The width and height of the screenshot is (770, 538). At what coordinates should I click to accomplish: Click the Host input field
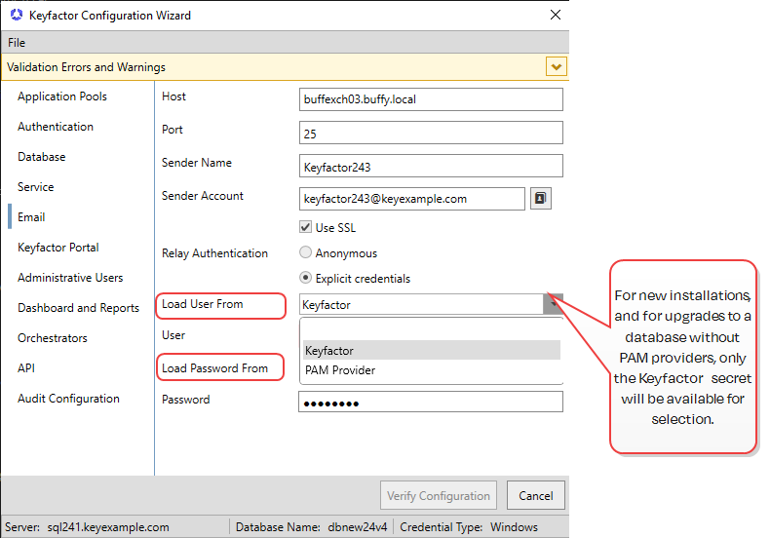430,99
